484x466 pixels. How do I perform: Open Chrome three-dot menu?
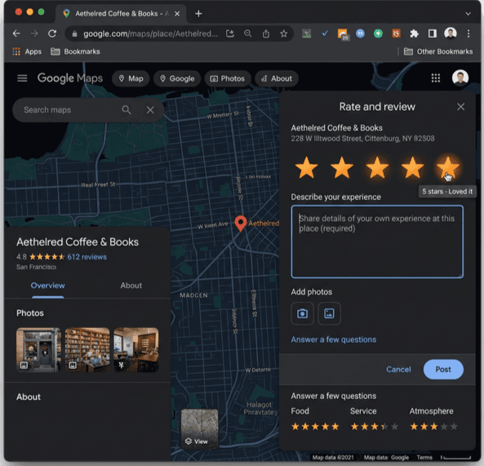[468, 33]
